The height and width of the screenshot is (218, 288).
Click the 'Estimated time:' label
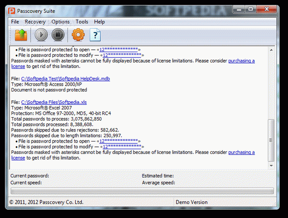click(x=158, y=176)
